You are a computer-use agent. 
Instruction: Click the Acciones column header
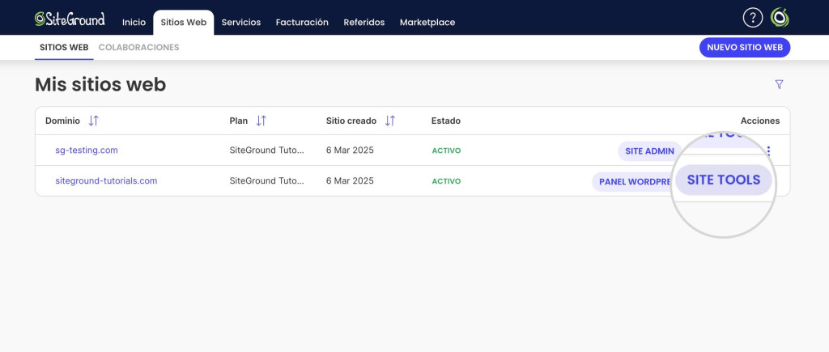tap(759, 121)
